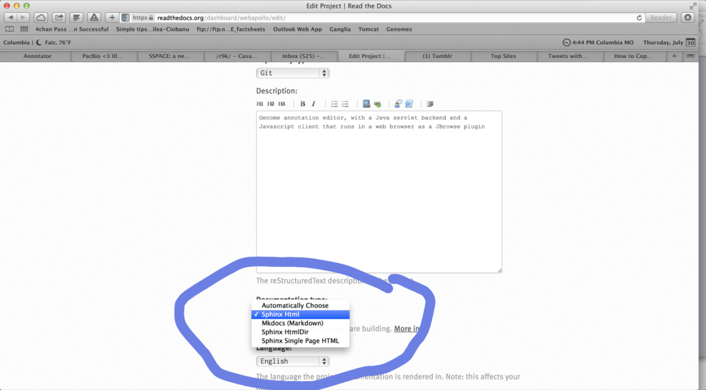Screen dimensions: 706x390
Task: Click the H1 heading editor button
Action: pyautogui.click(x=260, y=104)
